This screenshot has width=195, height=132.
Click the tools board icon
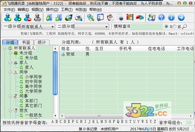point(100,17)
